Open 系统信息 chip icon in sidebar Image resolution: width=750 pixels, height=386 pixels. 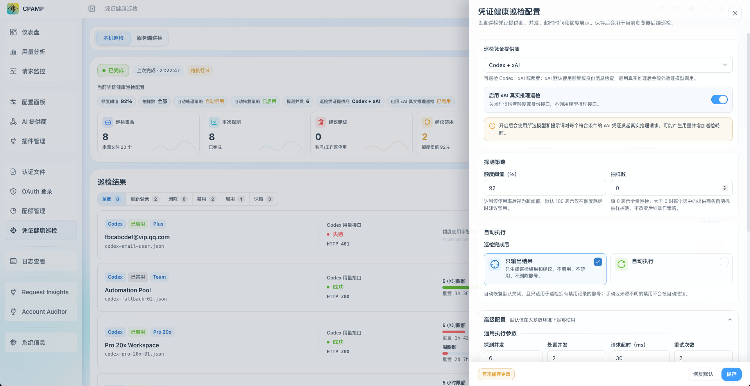pyautogui.click(x=13, y=342)
